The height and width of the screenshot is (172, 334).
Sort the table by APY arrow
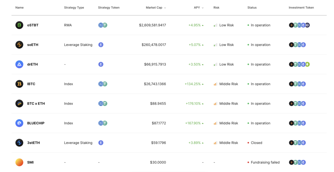tap(203, 8)
